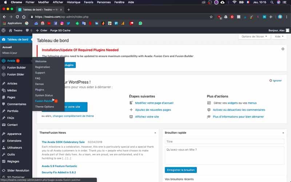The image size is (291, 182).
Task: Open Chrome's three-dot menu icon
Action: (x=287, y=17)
